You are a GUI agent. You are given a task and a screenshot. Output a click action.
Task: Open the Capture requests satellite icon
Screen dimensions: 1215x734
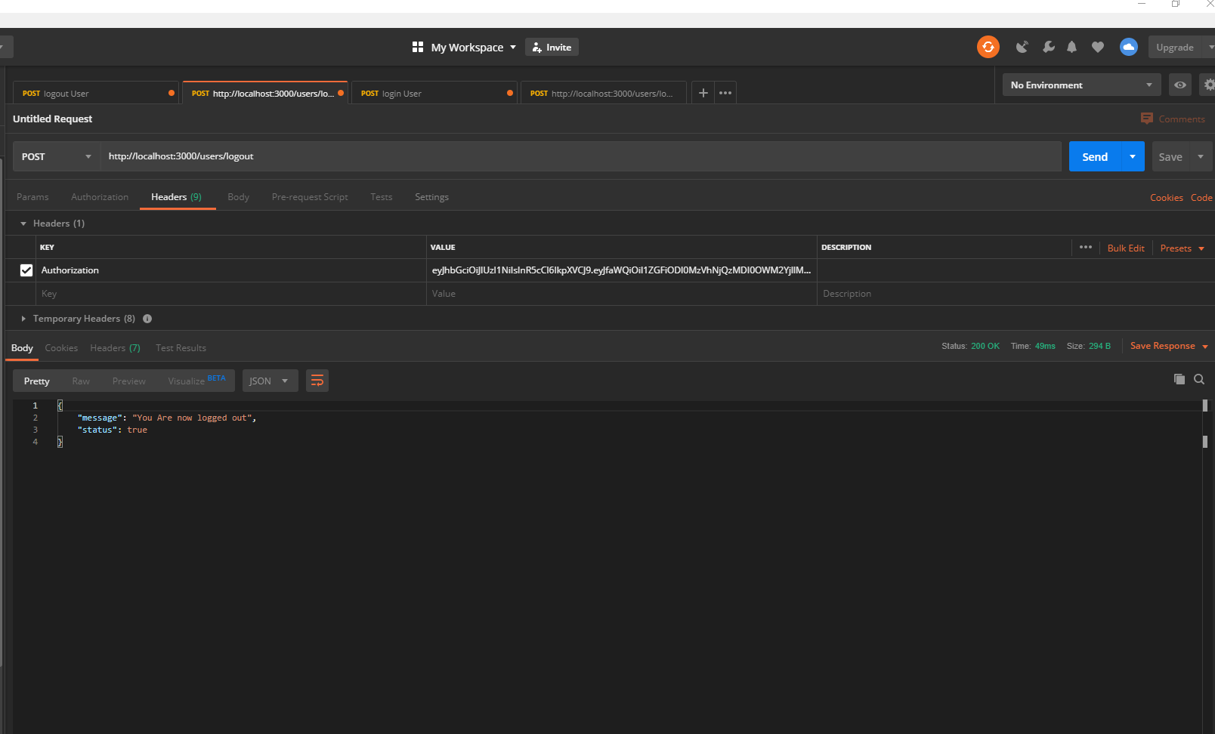tap(1022, 47)
